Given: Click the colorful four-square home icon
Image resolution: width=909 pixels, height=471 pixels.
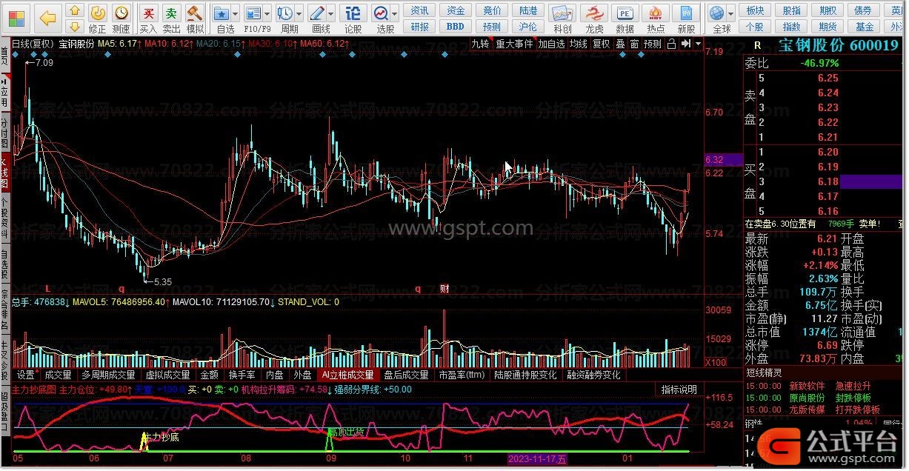Looking at the screenshot, I should (16, 17).
